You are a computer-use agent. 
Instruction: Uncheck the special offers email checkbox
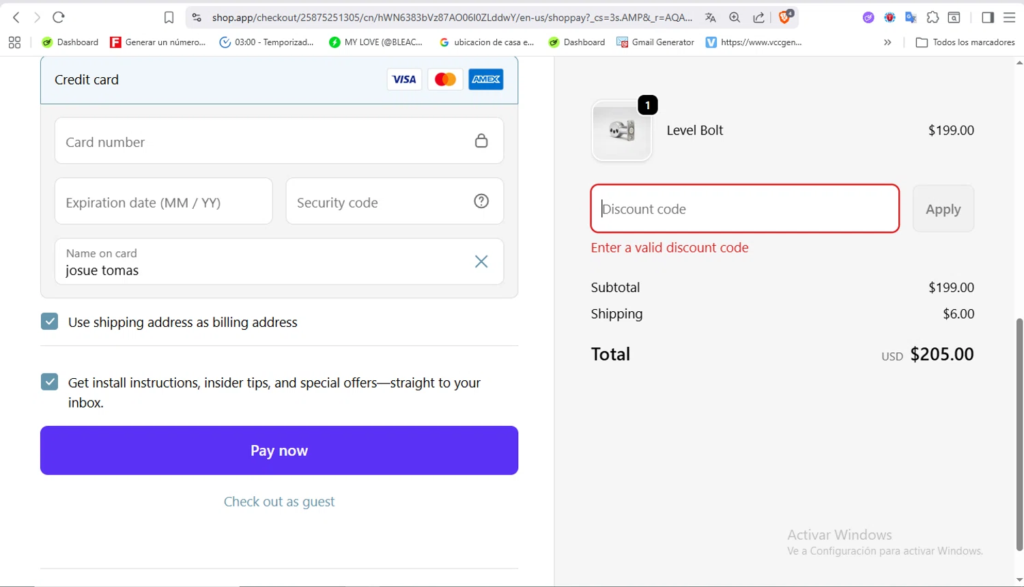point(50,382)
